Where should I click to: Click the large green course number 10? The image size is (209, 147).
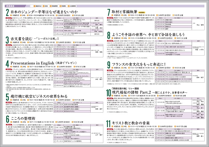[108, 93]
